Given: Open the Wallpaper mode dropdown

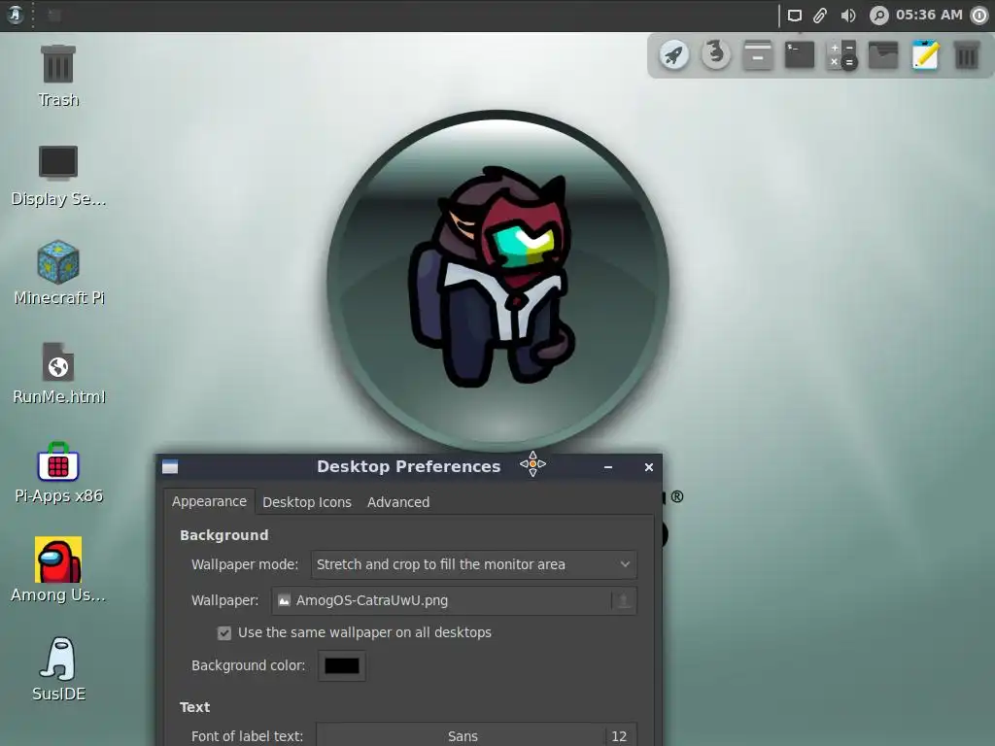Looking at the screenshot, I should point(474,564).
